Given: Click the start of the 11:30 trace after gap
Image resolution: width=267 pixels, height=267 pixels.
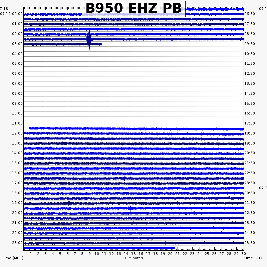Looking at the screenshot, I should [x=29, y=128].
